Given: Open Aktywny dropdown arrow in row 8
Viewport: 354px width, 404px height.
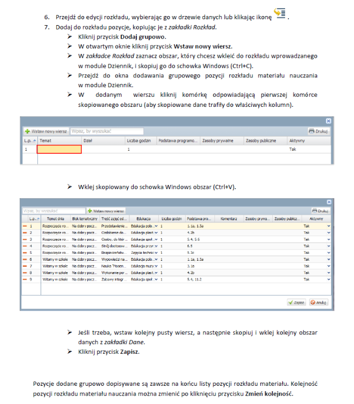Looking at the screenshot, I should tap(328, 273).
